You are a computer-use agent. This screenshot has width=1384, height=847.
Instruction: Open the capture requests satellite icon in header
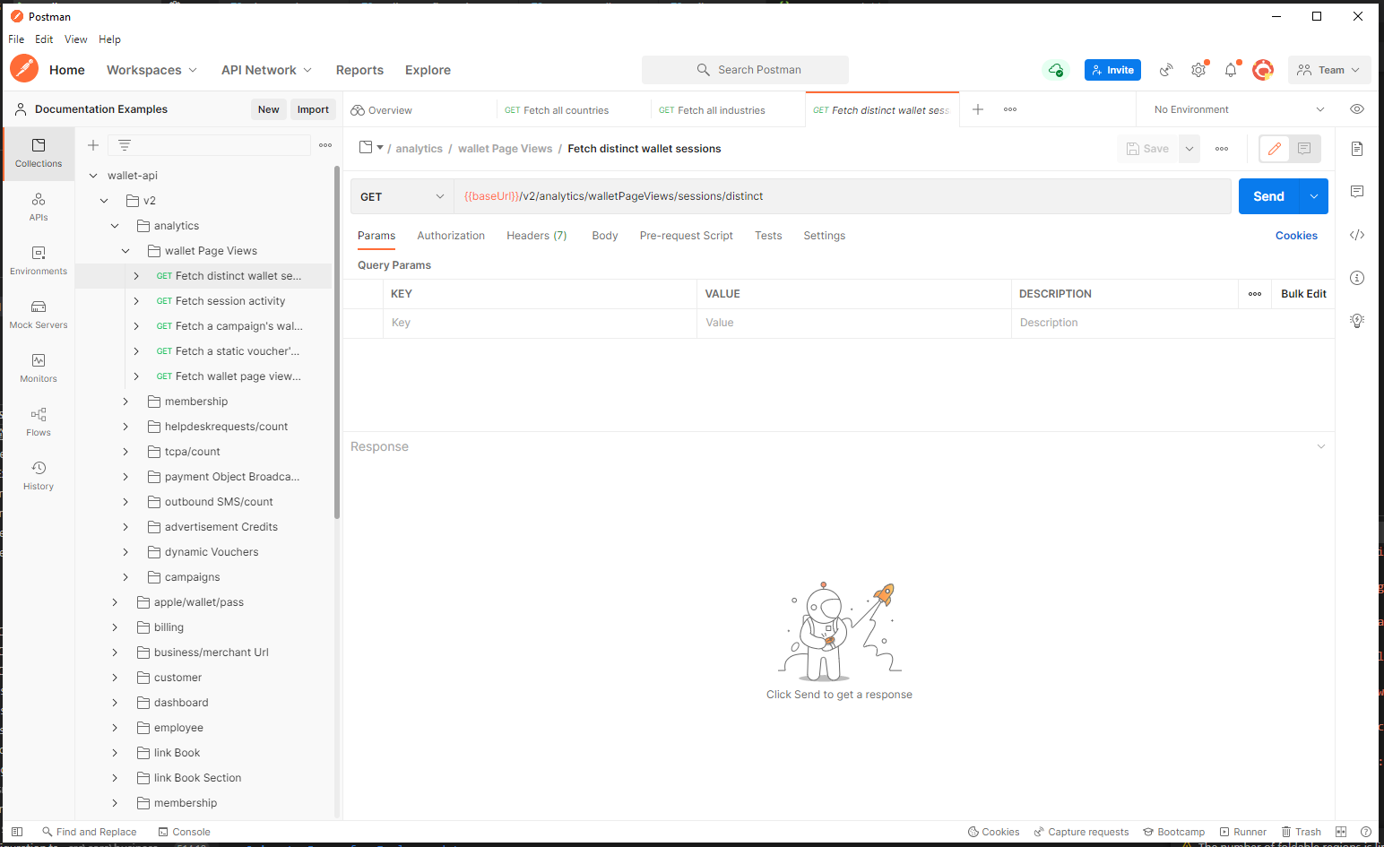pos(1166,70)
